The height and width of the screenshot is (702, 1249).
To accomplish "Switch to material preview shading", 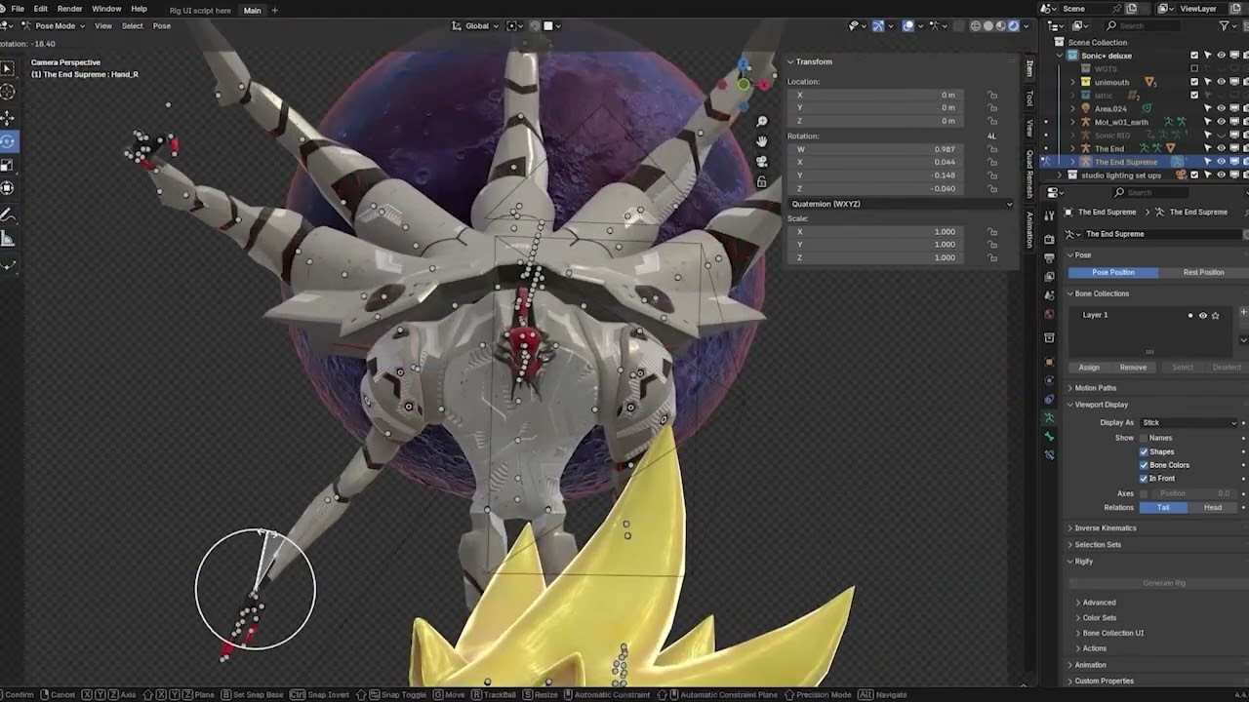I will pos(1001,26).
